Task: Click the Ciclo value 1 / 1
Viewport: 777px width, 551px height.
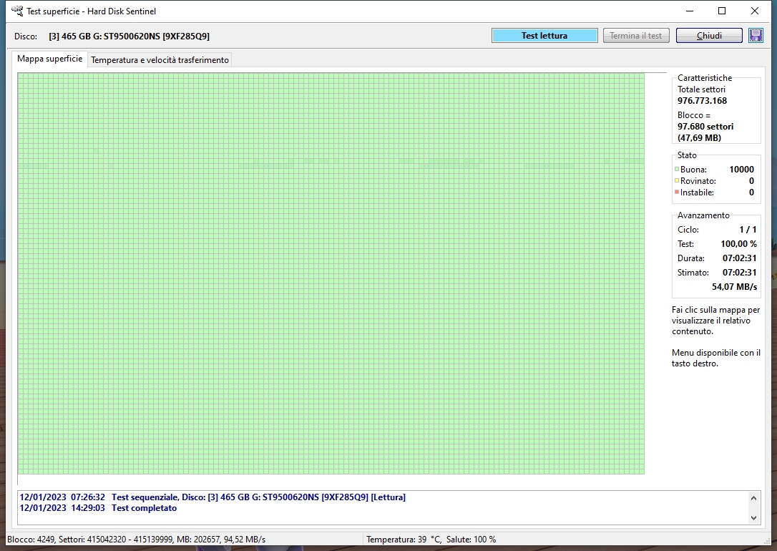Action: 748,230
